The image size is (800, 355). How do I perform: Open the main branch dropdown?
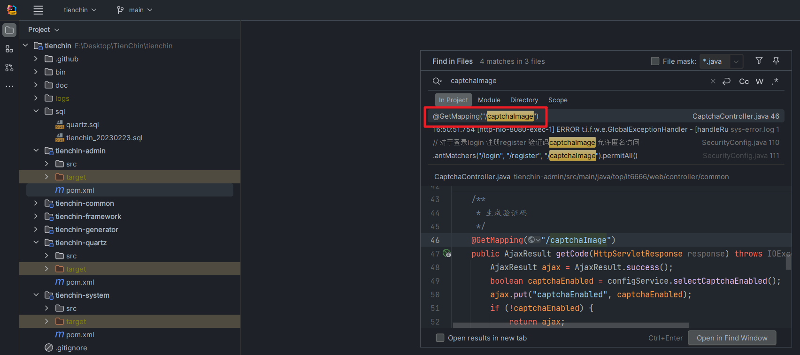(x=135, y=10)
